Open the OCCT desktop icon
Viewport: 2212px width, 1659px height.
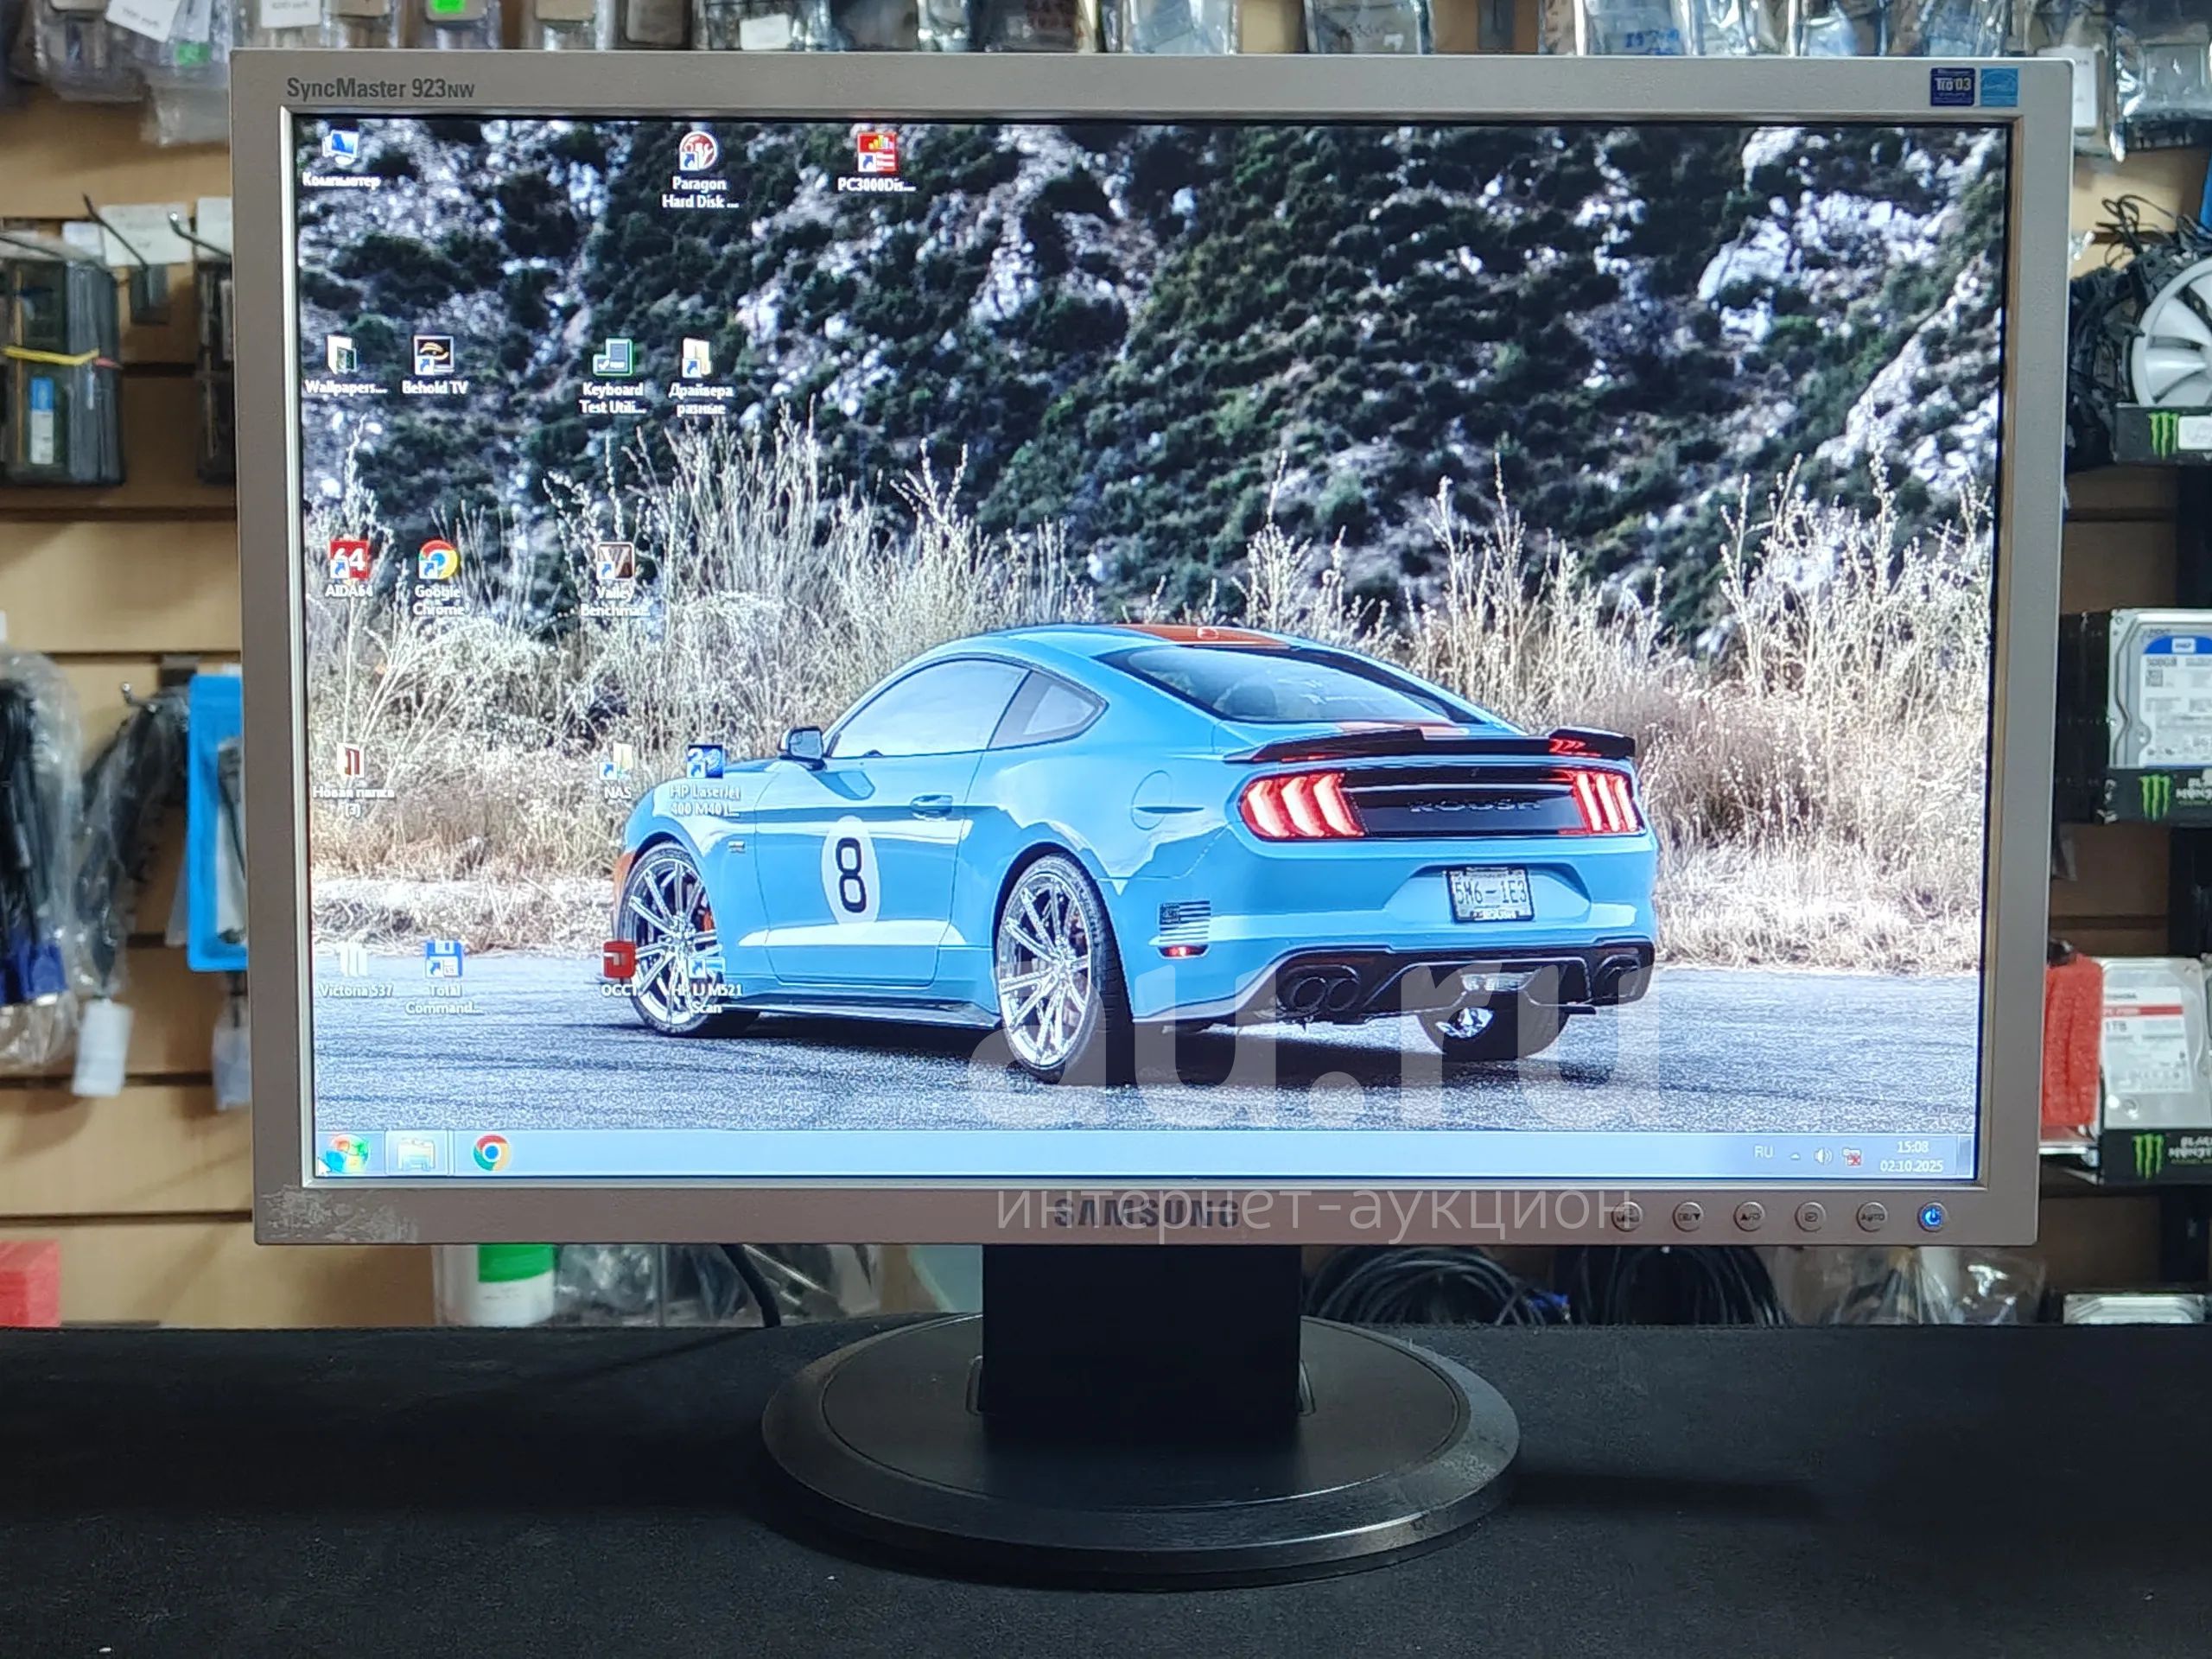[619, 962]
